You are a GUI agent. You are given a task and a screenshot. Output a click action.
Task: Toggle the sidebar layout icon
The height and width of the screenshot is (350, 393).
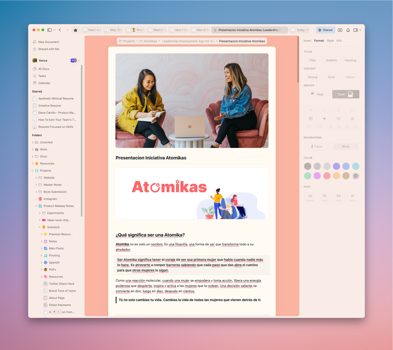tap(50, 30)
